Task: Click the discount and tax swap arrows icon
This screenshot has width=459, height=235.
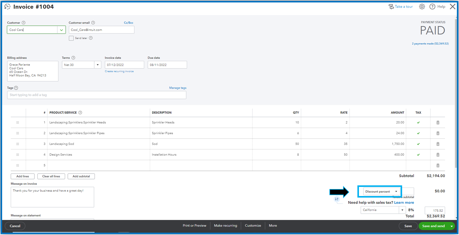Action: 337,199
